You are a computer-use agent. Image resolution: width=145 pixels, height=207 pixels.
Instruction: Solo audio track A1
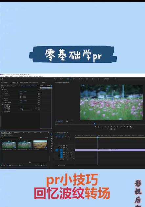[69, 153]
